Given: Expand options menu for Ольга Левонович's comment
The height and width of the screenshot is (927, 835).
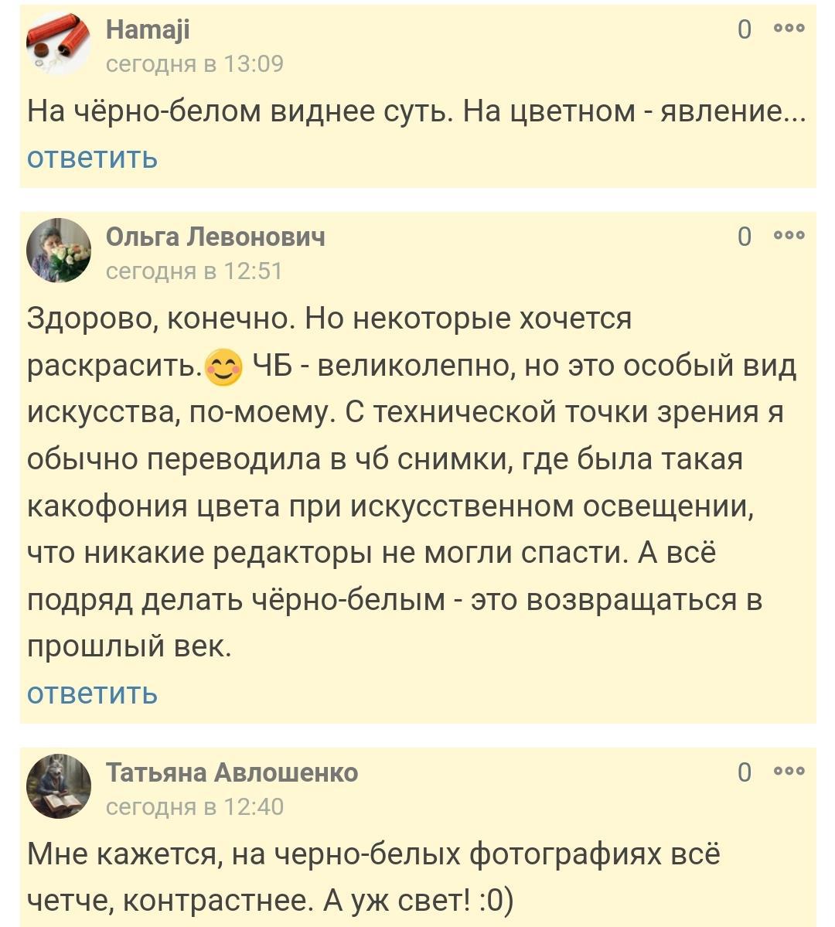Looking at the screenshot, I should 789,236.
